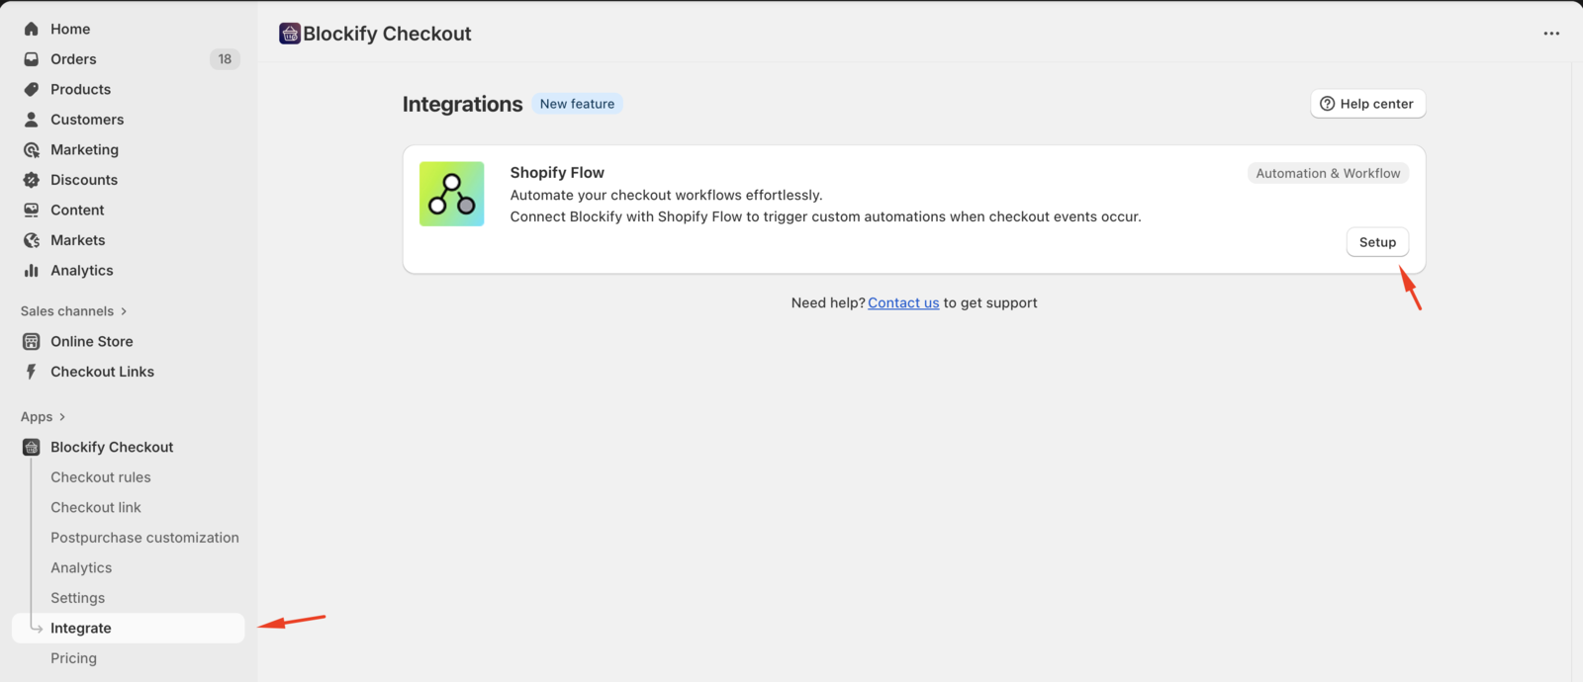Click the Content image icon

[32, 211]
